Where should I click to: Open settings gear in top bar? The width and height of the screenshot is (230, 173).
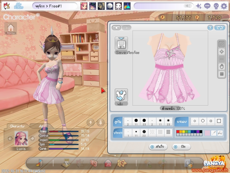(x=224, y=6)
